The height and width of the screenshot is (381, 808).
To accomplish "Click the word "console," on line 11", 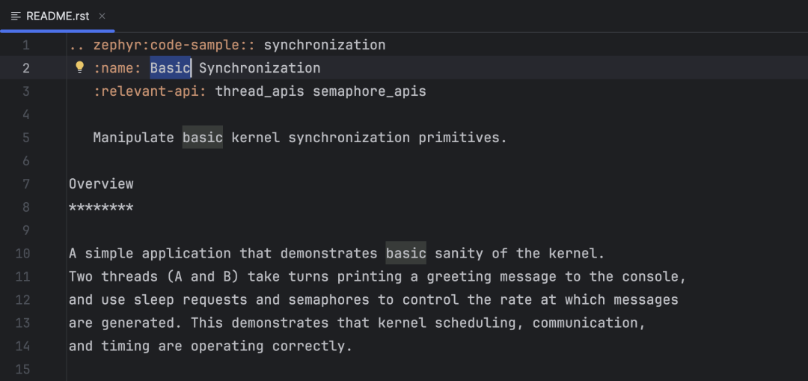I will [654, 277].
